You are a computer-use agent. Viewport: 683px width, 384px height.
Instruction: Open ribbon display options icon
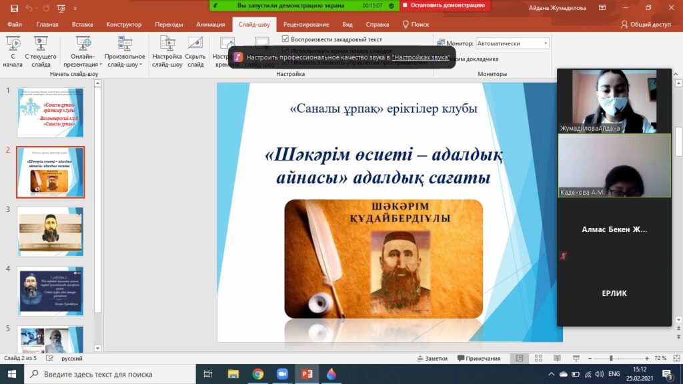602,8
